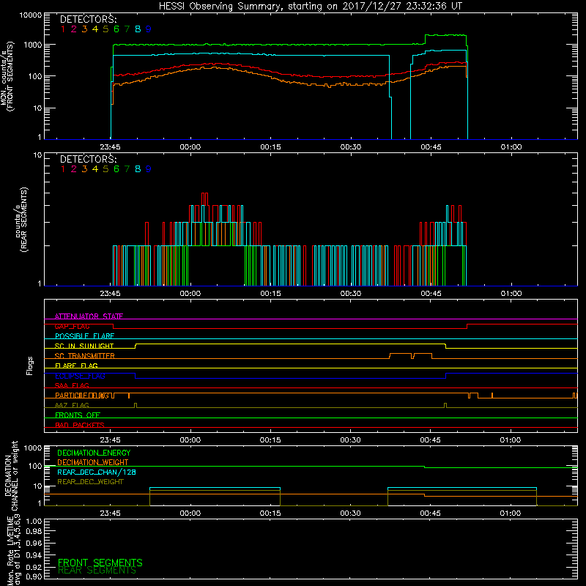Click the 23:45 tick under front segments plot
Screen dimensions: 586x586
pos(111,147)
